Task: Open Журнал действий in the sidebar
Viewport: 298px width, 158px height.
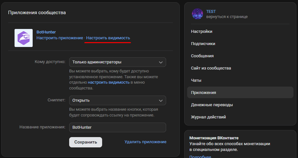Action: coord(208,117)
